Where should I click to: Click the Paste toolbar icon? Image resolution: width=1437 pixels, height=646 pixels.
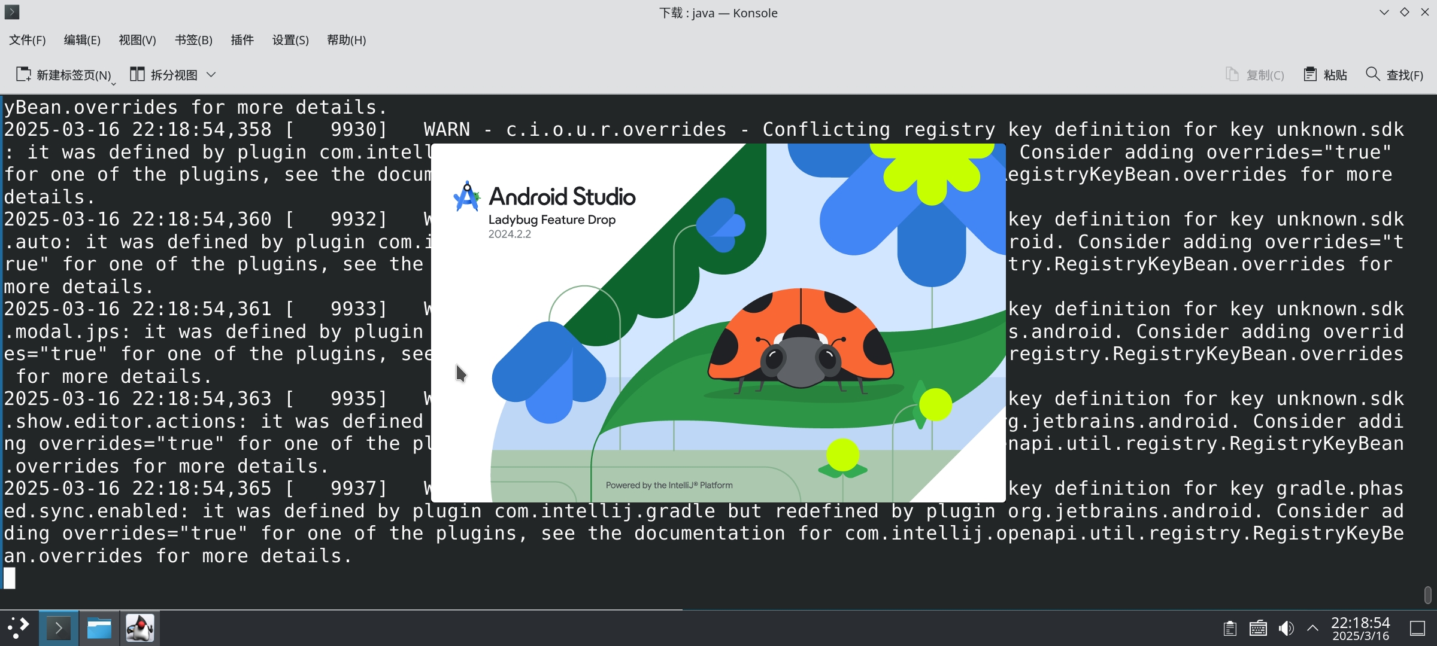click(x=1311, y=74)
